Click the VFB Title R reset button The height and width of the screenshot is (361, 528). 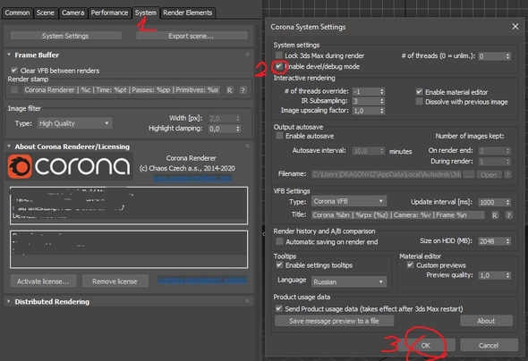[x=494, y=215]
